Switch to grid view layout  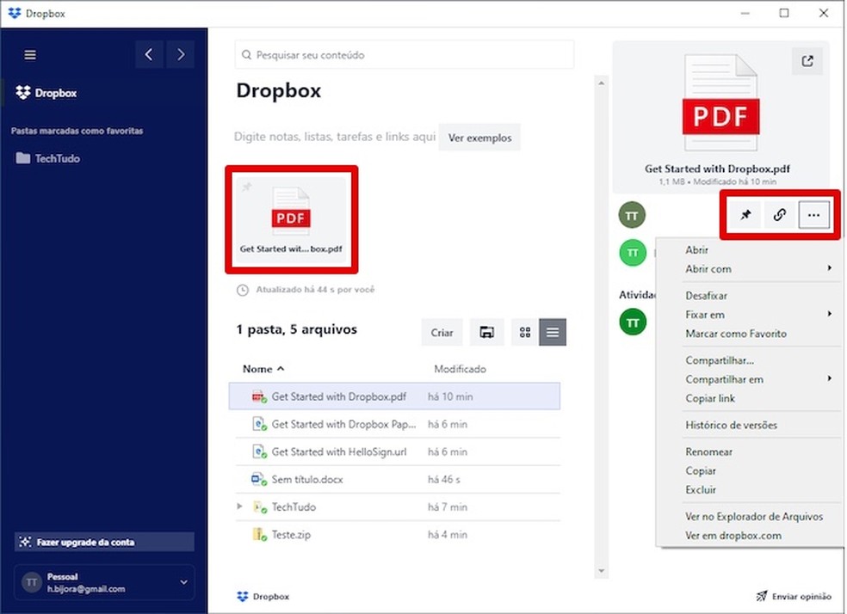coord(524,333)
